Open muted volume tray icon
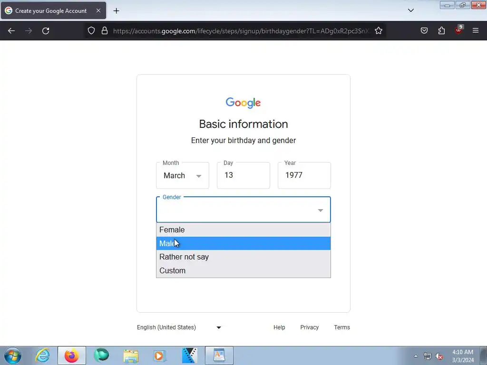487x365 pixels. click(439, 356)
